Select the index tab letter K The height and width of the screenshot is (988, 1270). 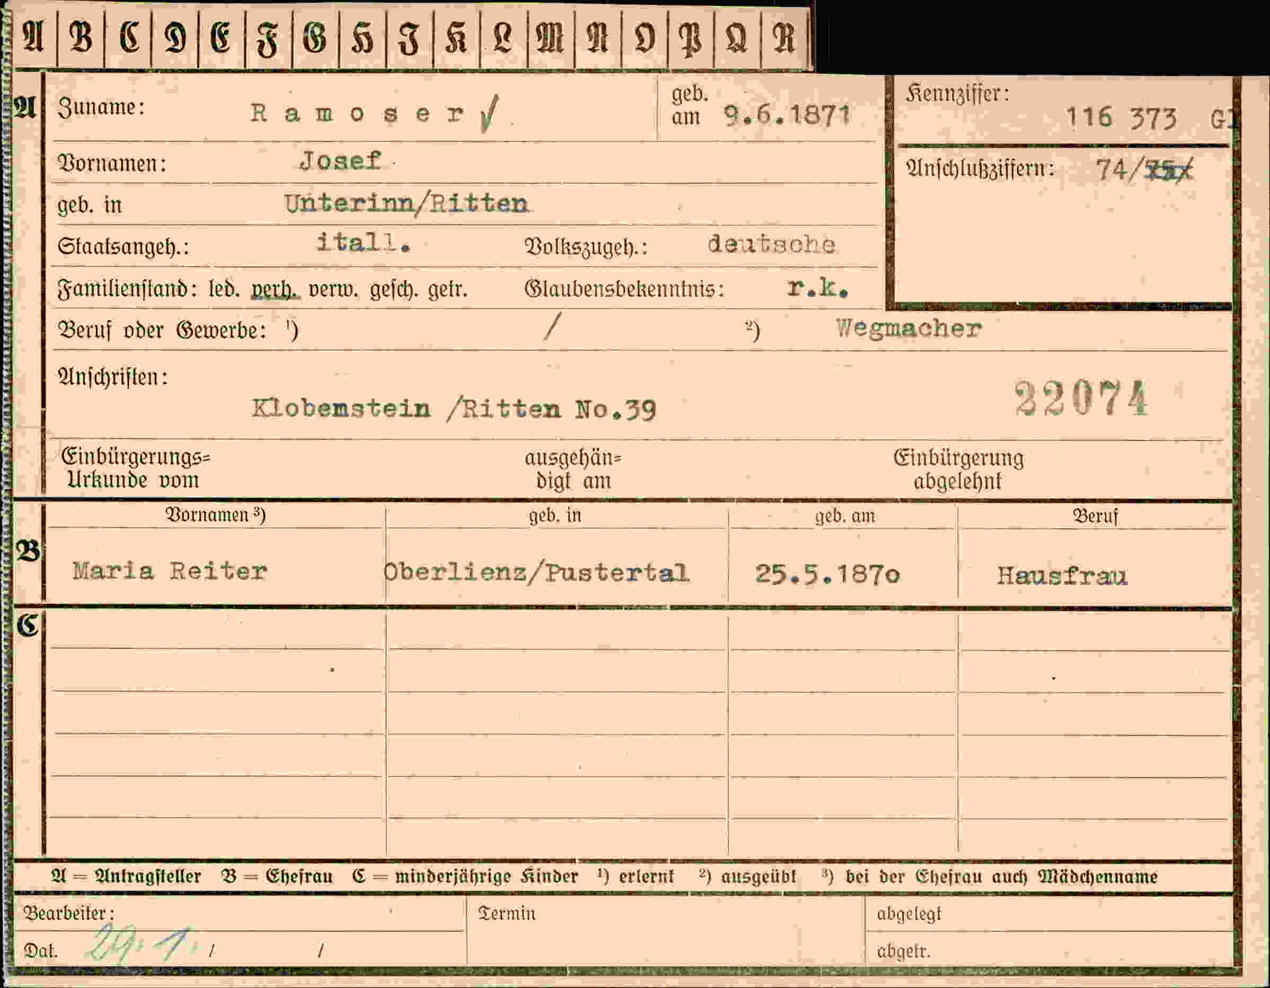pos(456,39)
